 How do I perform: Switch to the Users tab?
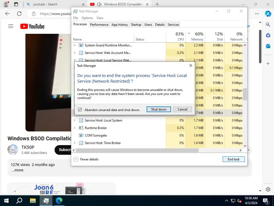[x=148, y=25]
